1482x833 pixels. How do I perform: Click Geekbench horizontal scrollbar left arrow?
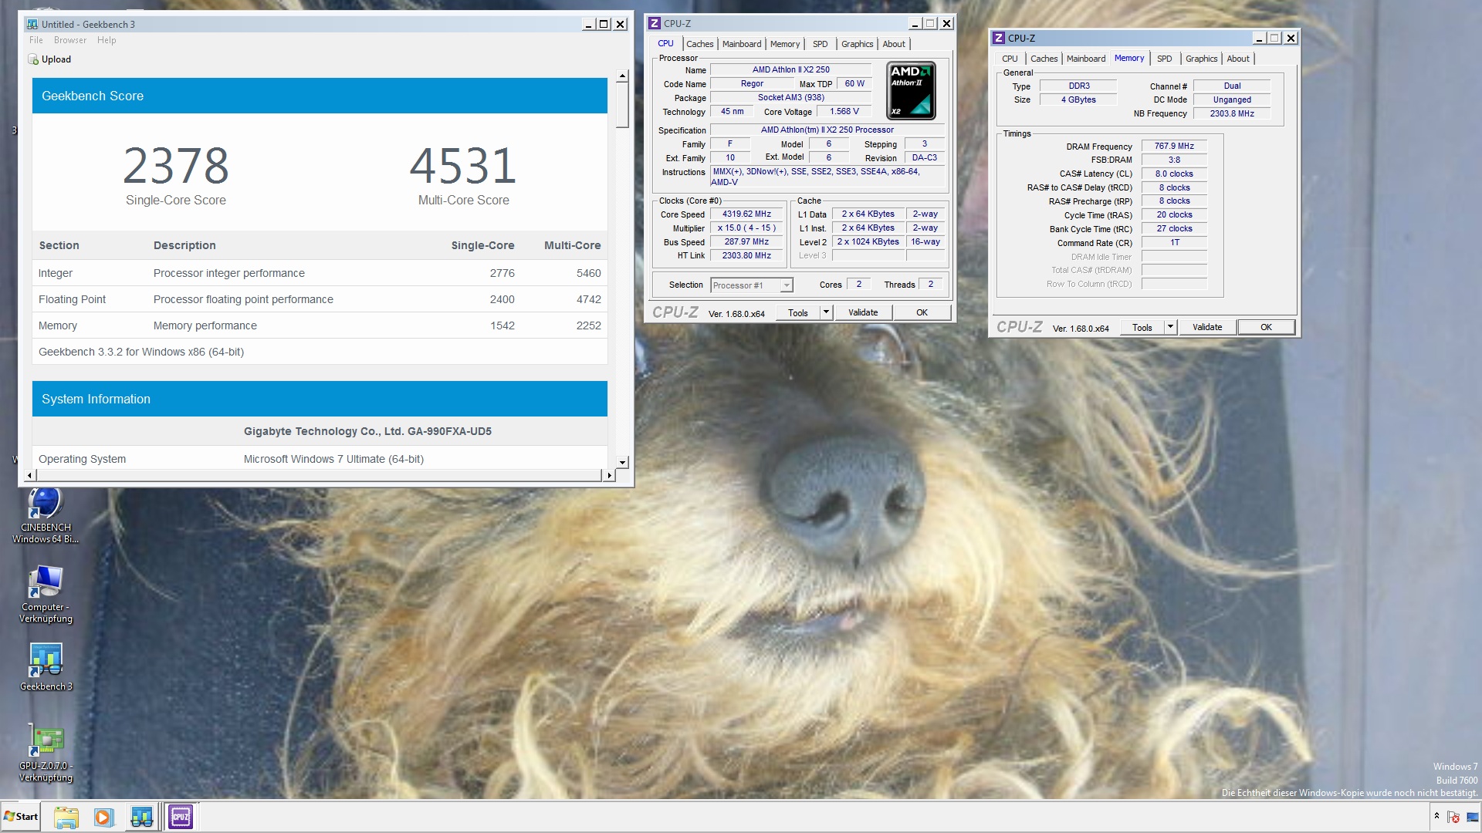(x=30, y=475)
